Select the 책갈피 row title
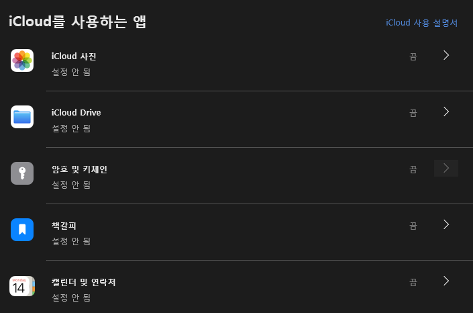The width and height of the screenshot is (473, 313). [x=64, y=225]
